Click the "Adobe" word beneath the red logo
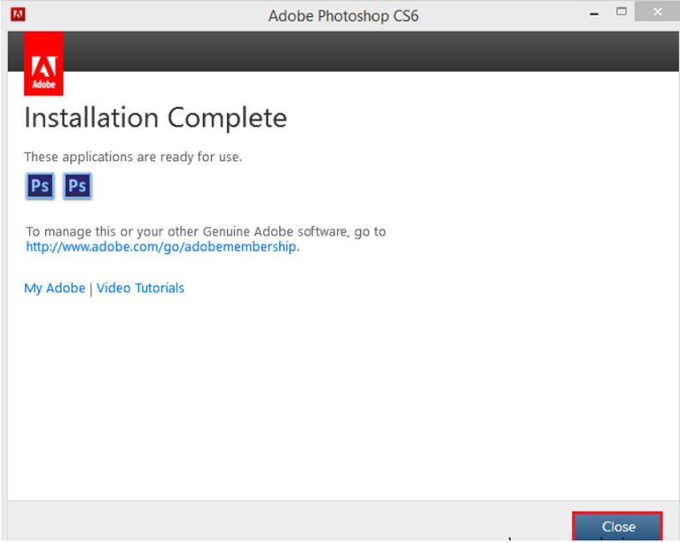Screen dimensions: 680x543 coord(43,85)
